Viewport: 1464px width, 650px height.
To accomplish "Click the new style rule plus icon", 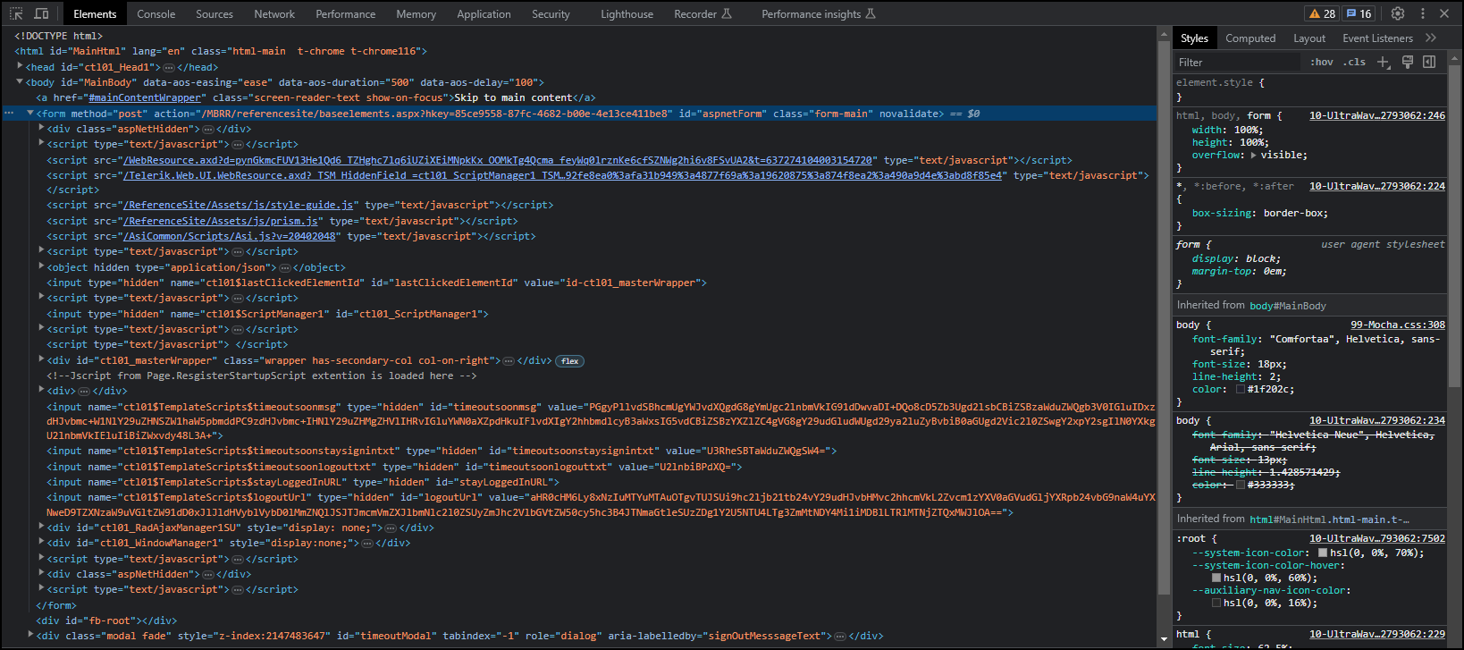I will (x=1384, y=62).
